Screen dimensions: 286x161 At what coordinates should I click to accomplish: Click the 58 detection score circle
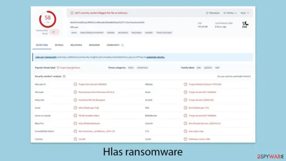click(x=48, y=19)
